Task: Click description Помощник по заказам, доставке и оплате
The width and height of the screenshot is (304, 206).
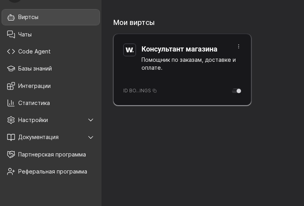Action: [x=189, y=64]
